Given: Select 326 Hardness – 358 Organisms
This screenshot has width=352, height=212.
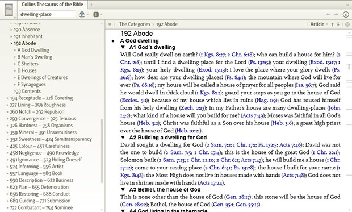Looking at the screenshot, I should (41, 126).
